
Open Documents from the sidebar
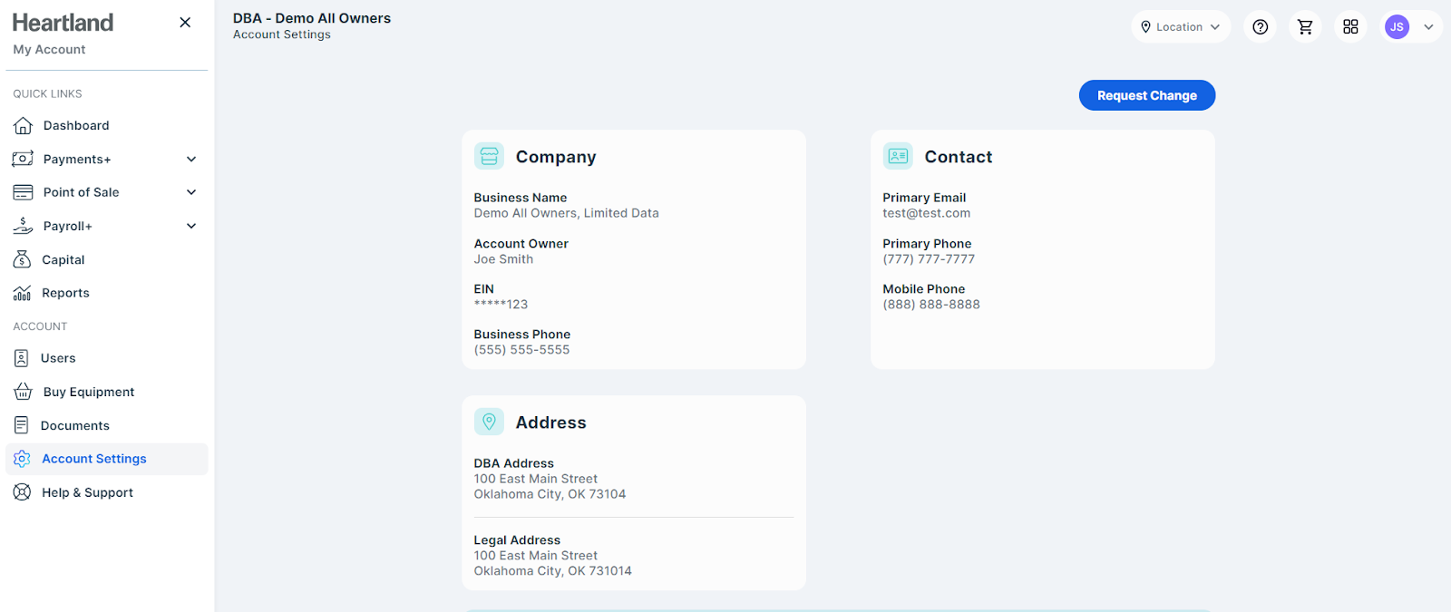point(74,426)
